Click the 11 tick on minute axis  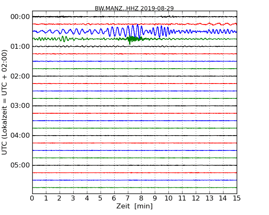[182, 198]
